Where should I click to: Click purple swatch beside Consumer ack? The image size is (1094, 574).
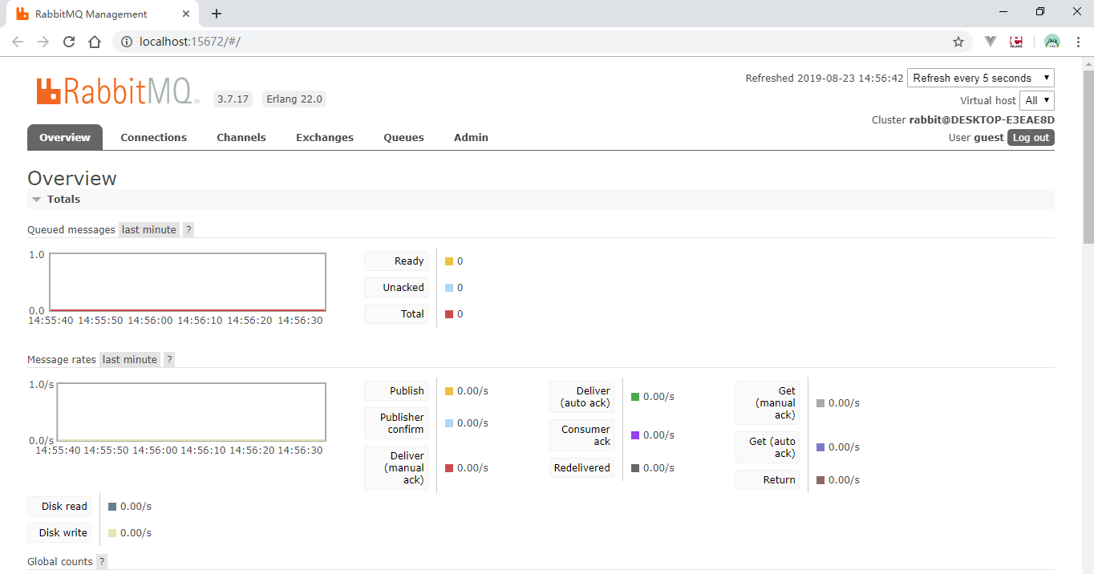635,435
